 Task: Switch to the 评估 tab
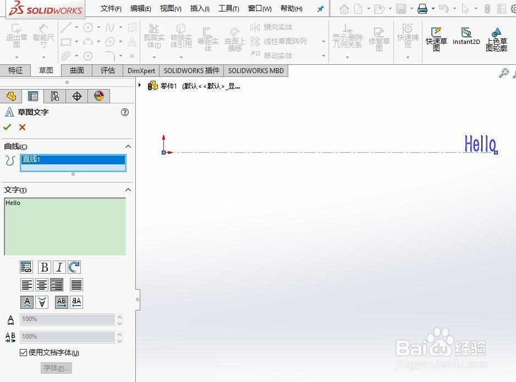(x=108, y=70)
